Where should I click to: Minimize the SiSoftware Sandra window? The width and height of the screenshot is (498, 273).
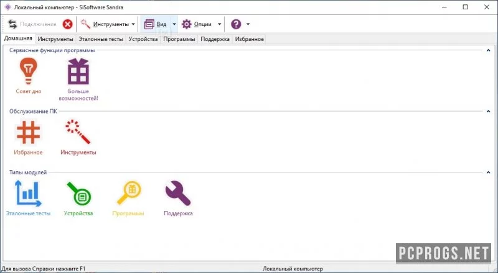(x=444, y=7)
